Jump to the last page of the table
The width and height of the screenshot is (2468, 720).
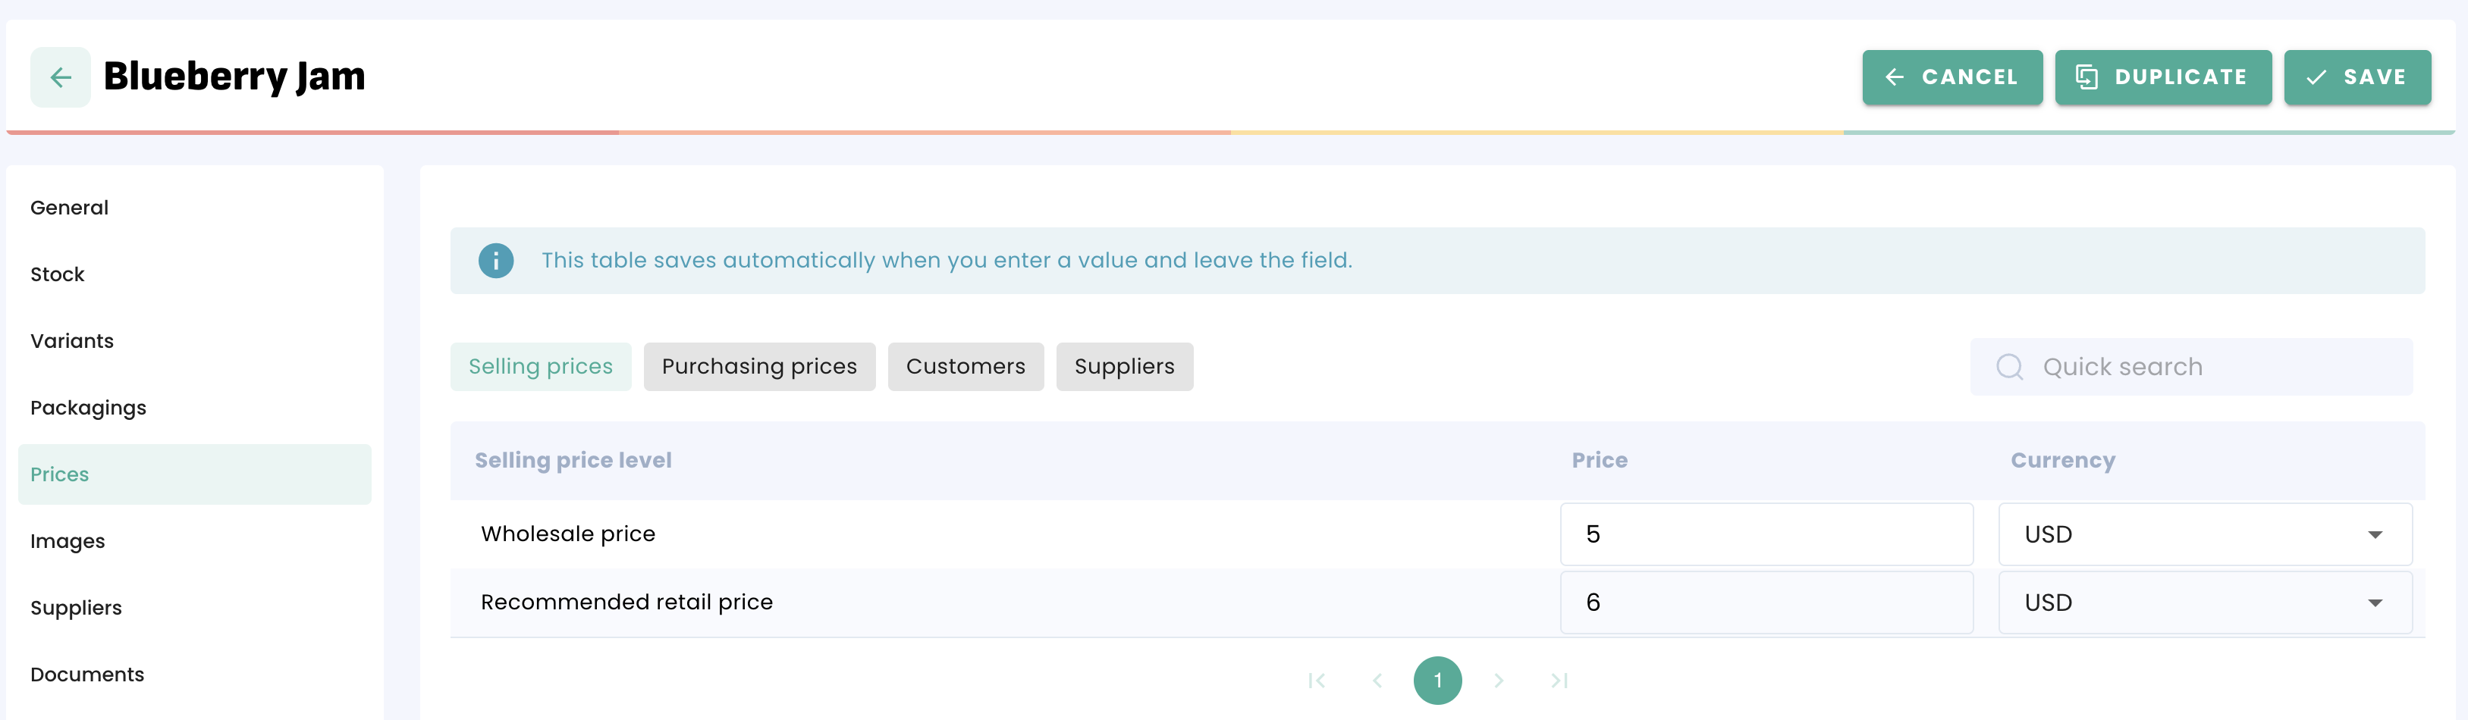pos(1559,681)
